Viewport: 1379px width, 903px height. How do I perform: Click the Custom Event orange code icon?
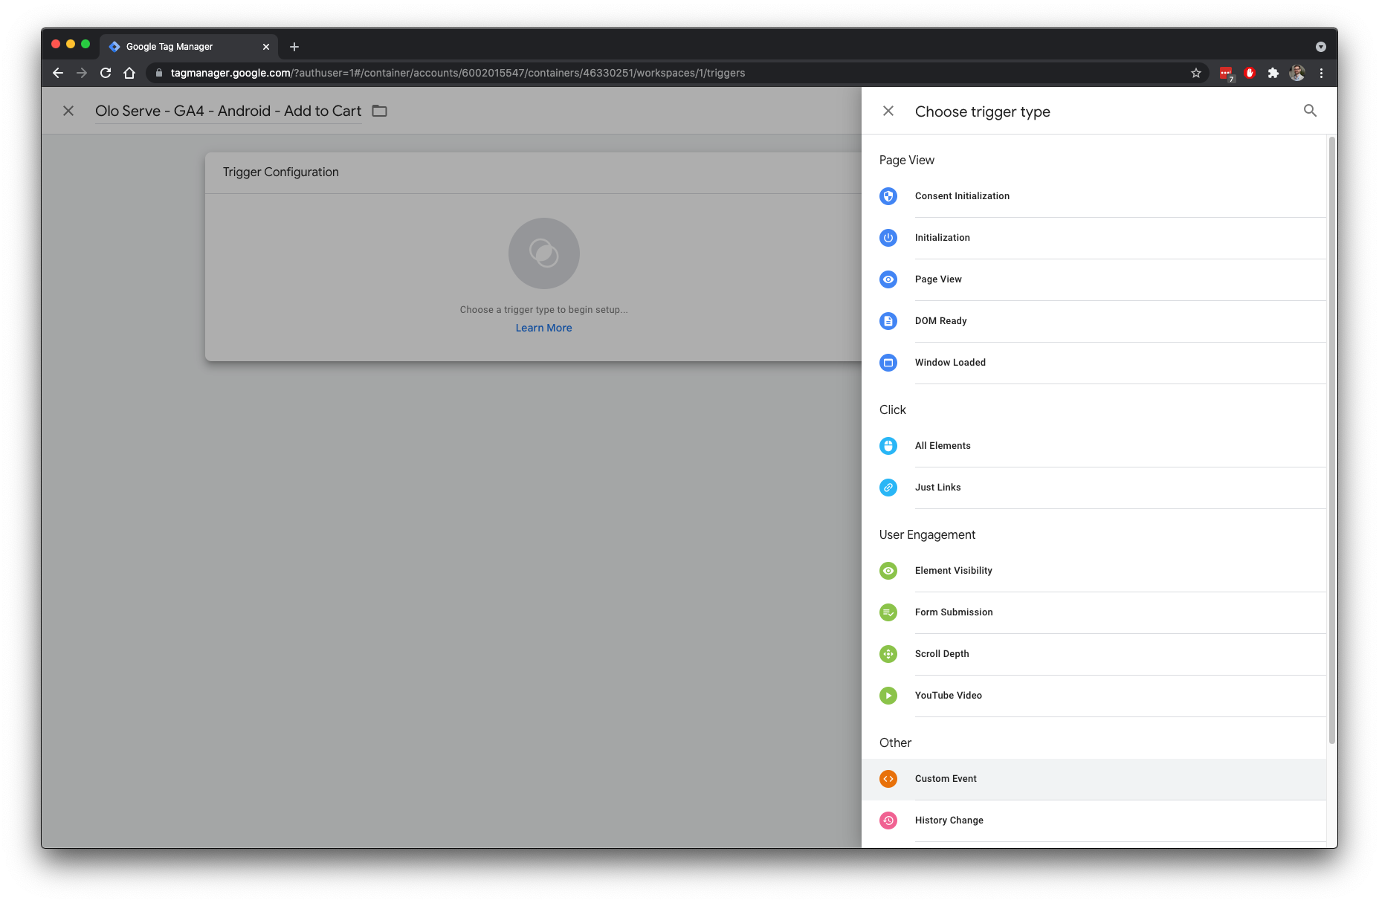[888, 779]
